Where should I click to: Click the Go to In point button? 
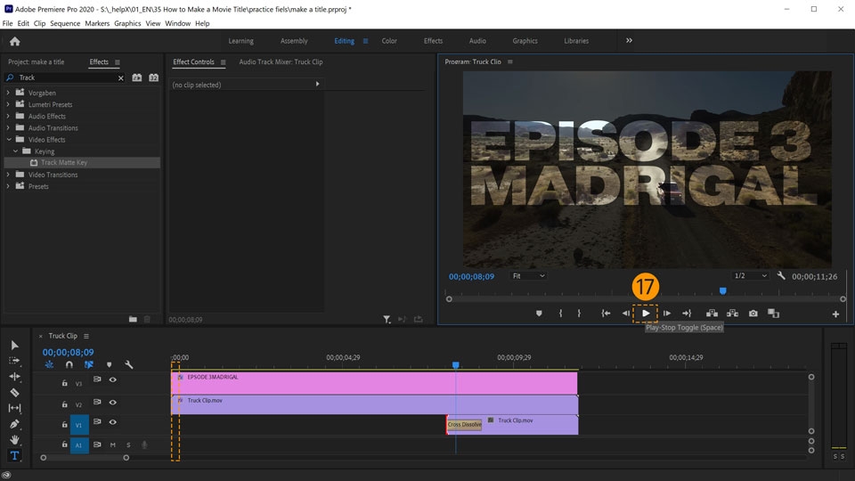[606, 314]
